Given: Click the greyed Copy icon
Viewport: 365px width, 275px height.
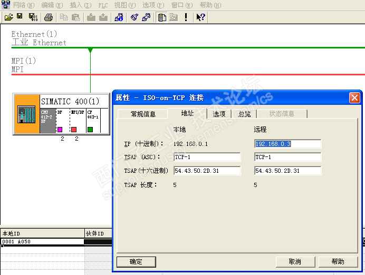Looking at the screenshot, I should point(64,17).
